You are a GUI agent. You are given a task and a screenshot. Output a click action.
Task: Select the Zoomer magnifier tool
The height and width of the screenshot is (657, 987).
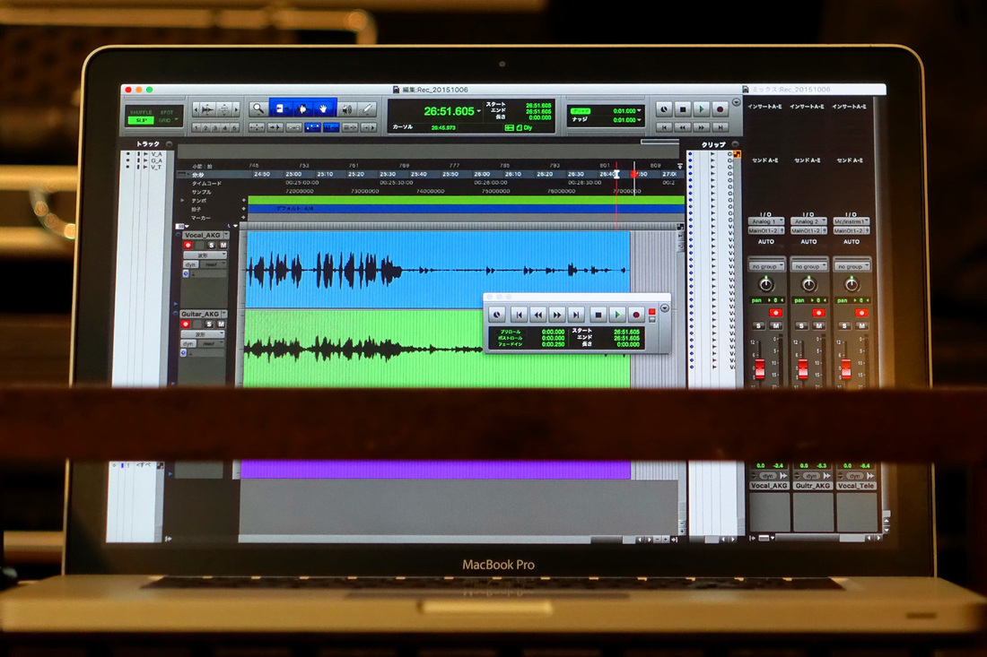pos(258,108)
